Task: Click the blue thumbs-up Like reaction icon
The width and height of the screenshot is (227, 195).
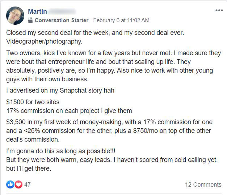Action: 10,184
